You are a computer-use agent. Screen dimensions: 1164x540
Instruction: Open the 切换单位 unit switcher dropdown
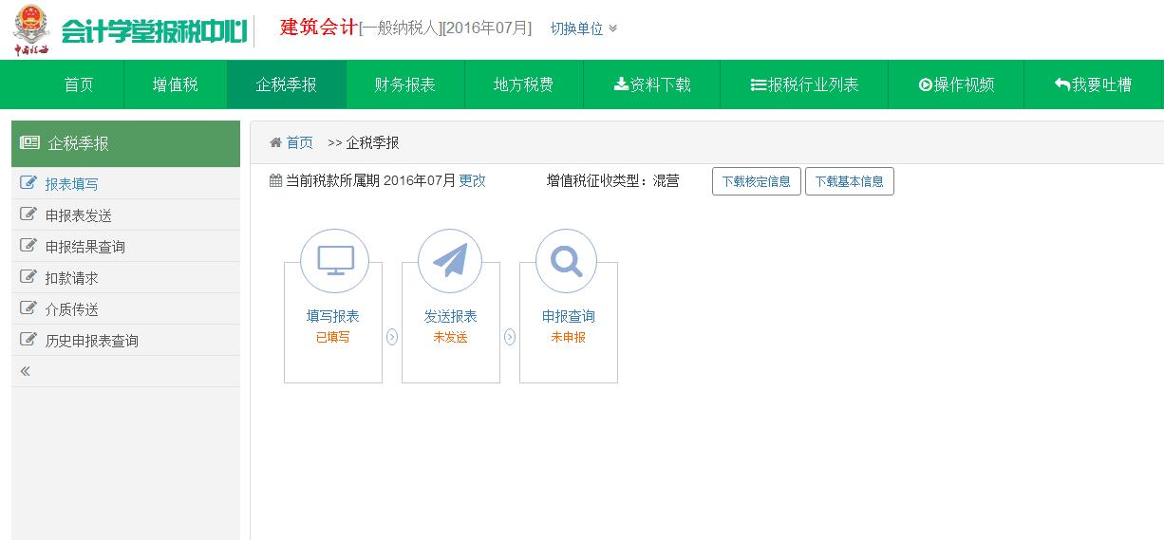[583, 28]
